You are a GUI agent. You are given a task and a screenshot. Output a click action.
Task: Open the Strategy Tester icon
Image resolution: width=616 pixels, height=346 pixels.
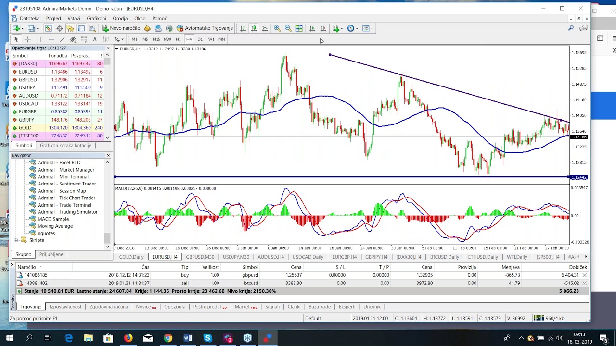(92, 28)
